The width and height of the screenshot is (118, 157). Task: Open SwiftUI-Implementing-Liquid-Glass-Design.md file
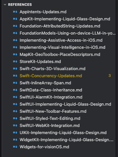point(65,104)
